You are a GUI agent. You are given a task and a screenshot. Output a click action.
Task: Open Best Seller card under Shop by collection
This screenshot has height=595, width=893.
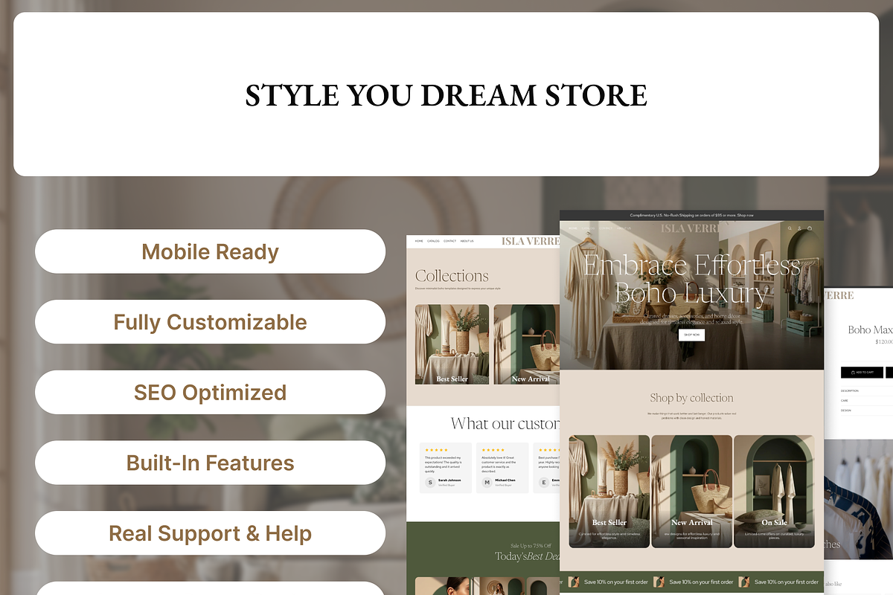(x=609, y=492)
